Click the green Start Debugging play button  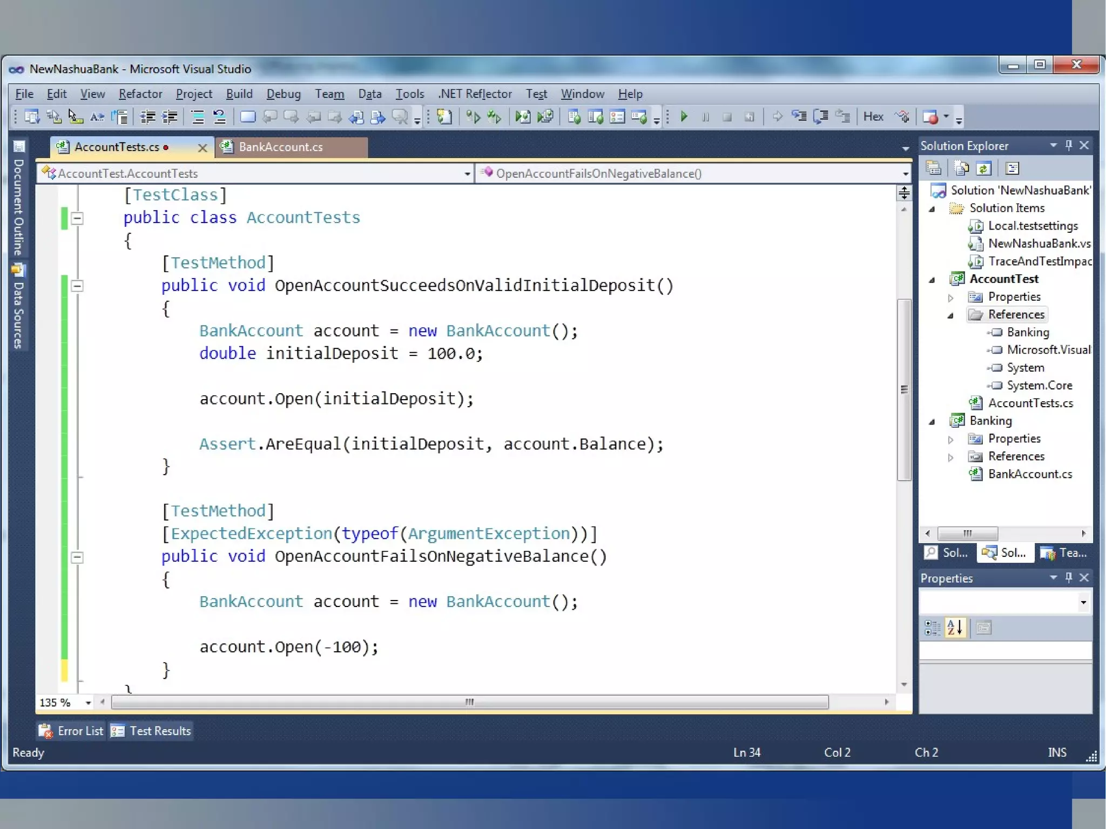point(684,117)
